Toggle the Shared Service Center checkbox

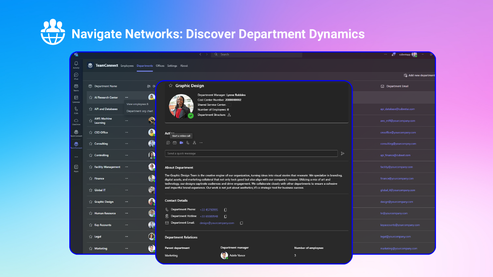pyautogui.click(x=230, y=105)
